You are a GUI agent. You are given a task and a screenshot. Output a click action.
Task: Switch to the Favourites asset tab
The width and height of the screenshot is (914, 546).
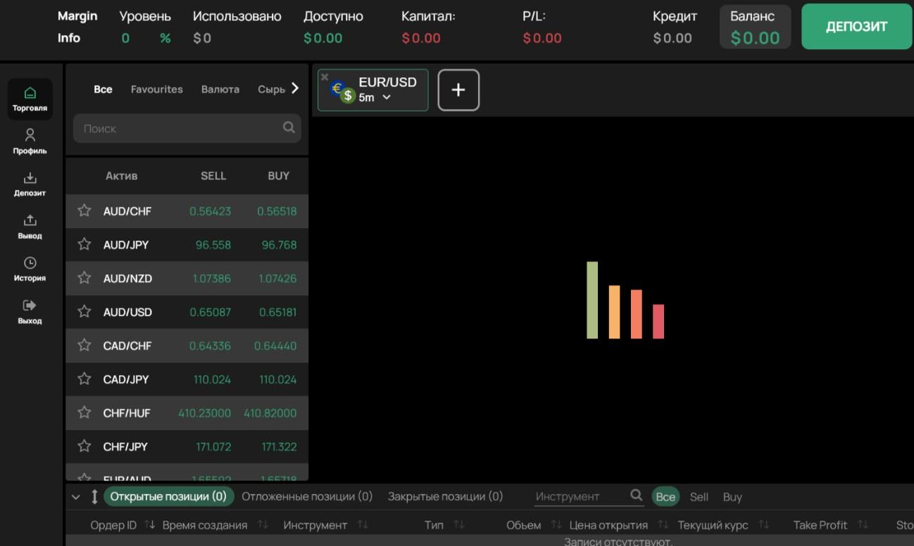157,89
